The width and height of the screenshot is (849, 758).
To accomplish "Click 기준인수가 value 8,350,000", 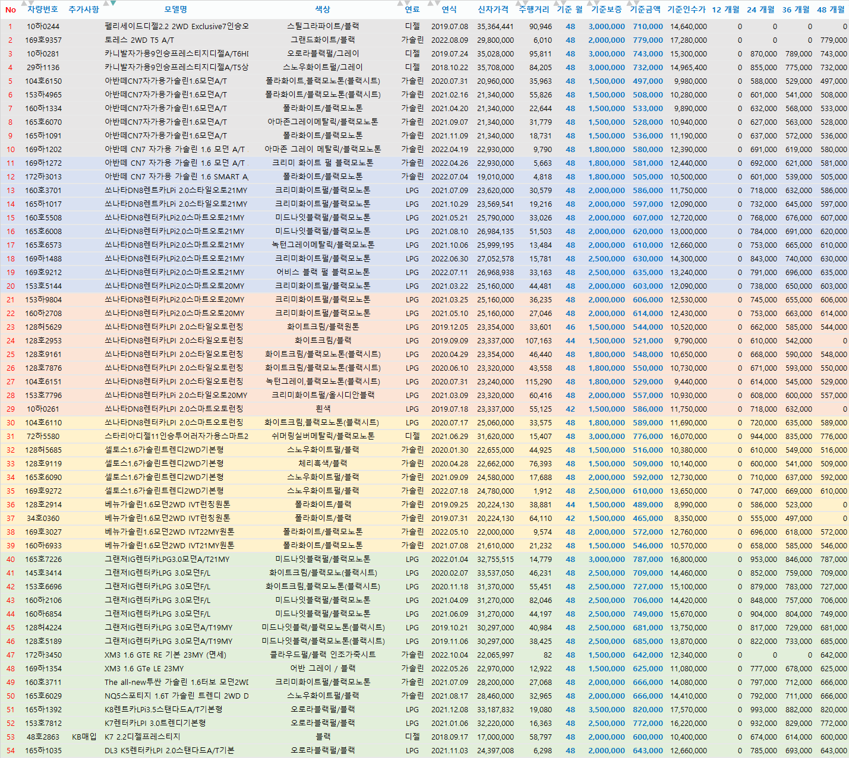I will (690, 519).
